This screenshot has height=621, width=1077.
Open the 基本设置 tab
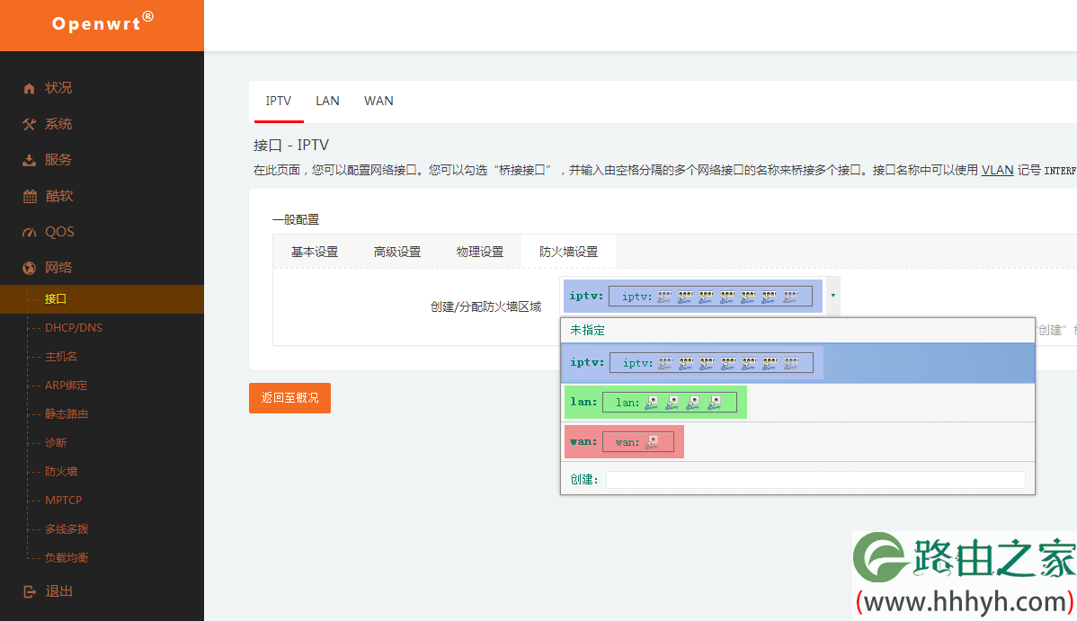pyautogui.click(x=315, y=252)
